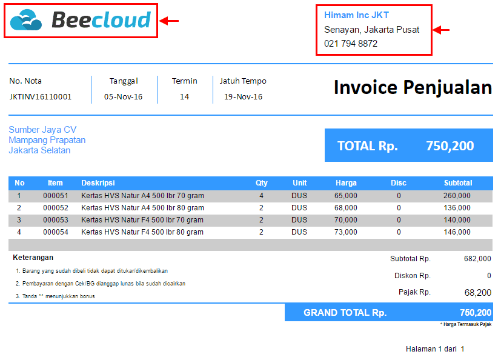
Task: Click the Qty column header
Action: point(261,182)
